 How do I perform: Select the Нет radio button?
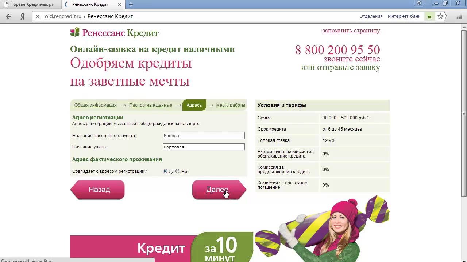click(x=178, y=171)
